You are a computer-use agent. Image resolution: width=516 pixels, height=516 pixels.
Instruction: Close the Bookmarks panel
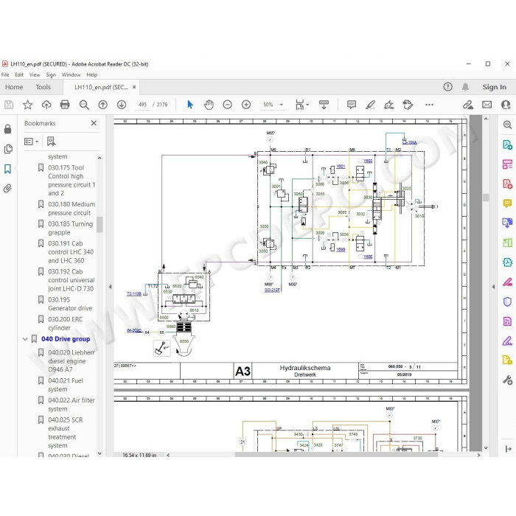(94, 123)
